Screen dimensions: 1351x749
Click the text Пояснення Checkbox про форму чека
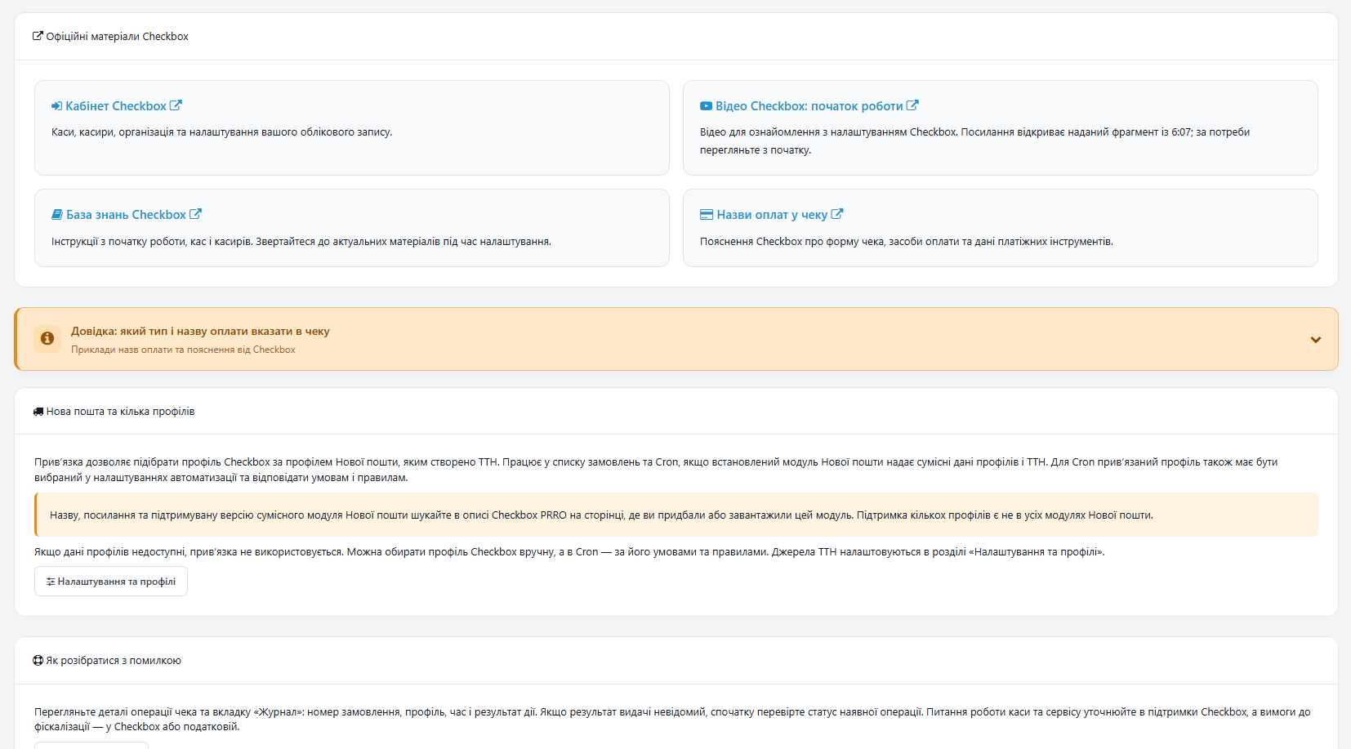pos(907,242)
